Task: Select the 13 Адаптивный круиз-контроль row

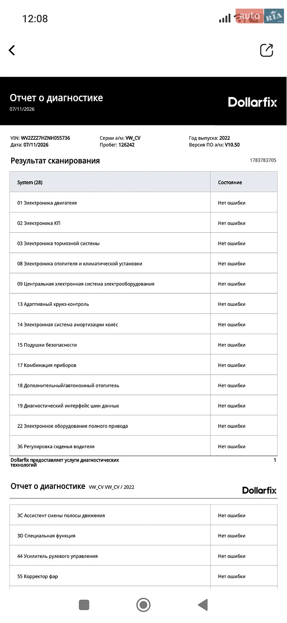Action: tap(143, 304)
